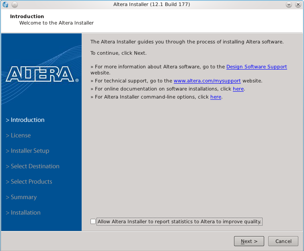Click the Altera logo image
The height and width of the screenshot is (251, 304).
click(42, 74)
